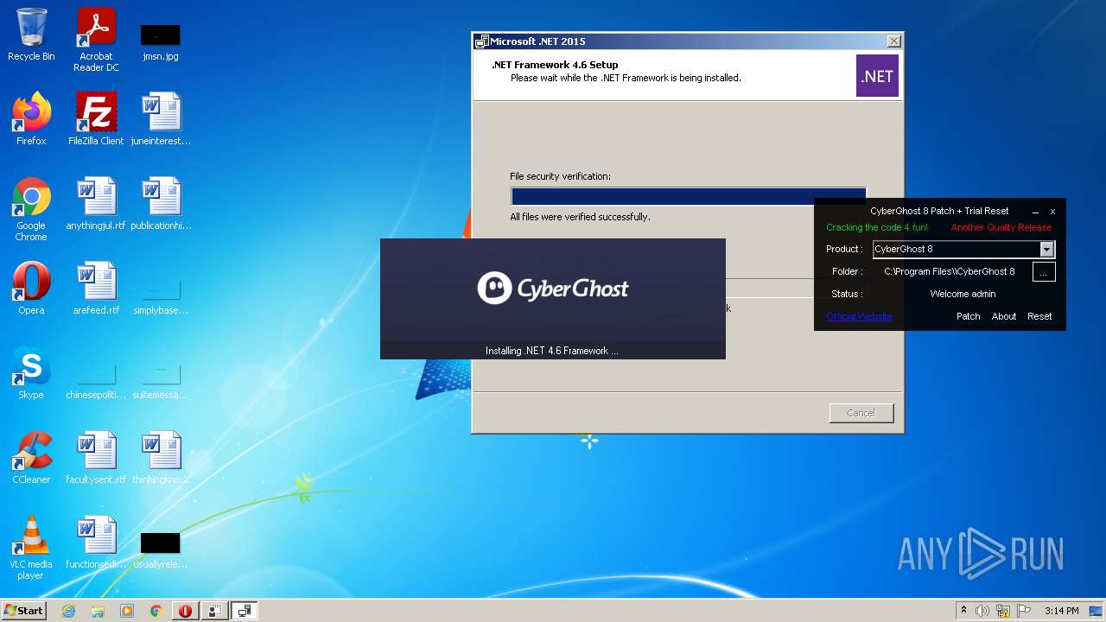Launch Opera from the desktop
The height and width of the screenshot is (622, 1106).
pyautogui.click(x=31, y=288)
